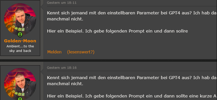Click the dark separator bar between the posts
The width and height of the screenshot is (217, 100).
point(108,60)
